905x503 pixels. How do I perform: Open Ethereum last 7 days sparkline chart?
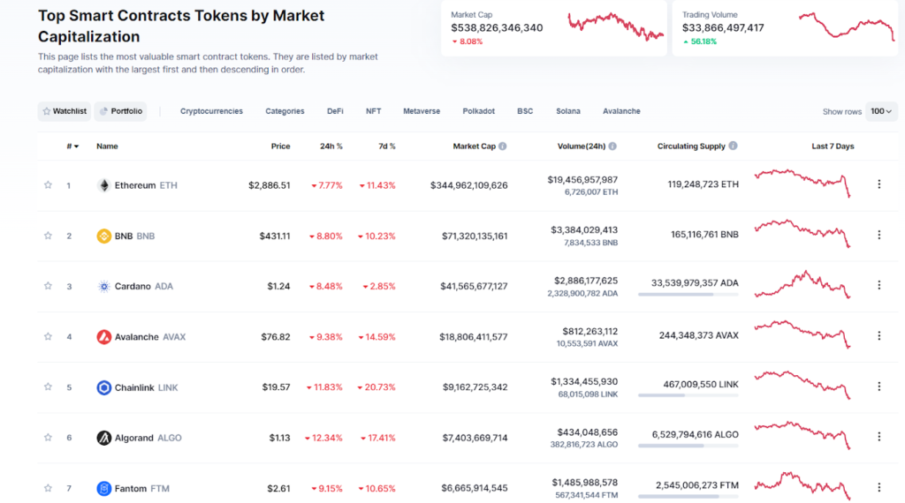pos(802,184)
